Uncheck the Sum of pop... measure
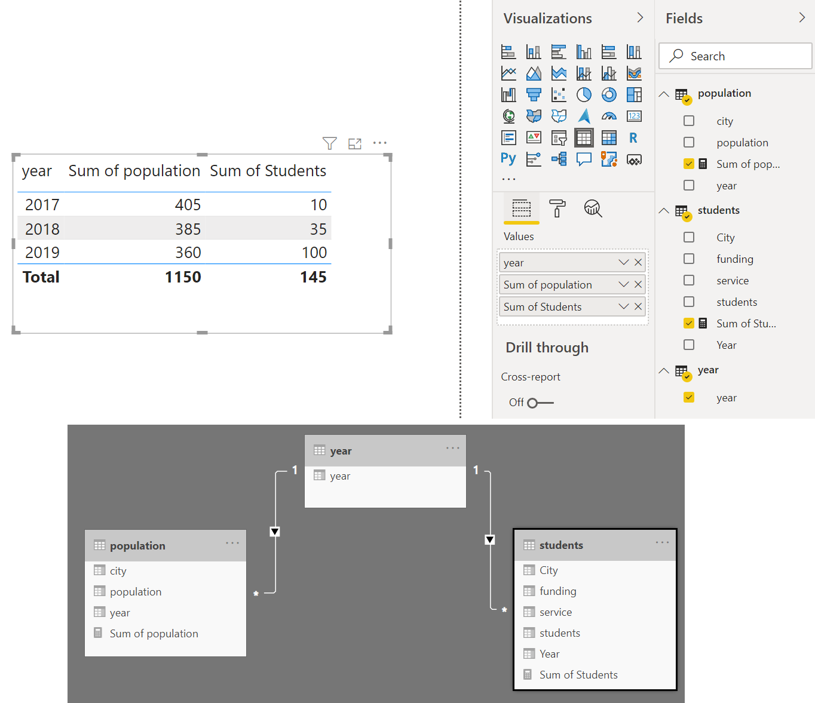815x703 pixels. (x=689, y=164)
